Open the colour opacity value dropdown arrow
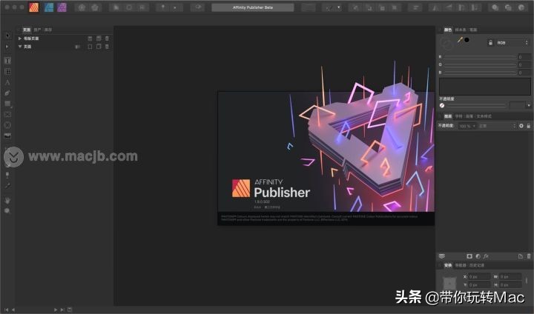 [529, 105]
